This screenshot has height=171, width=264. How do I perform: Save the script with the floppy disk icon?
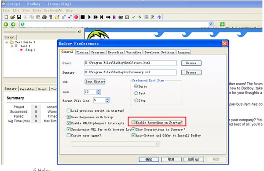pos(19,17)
